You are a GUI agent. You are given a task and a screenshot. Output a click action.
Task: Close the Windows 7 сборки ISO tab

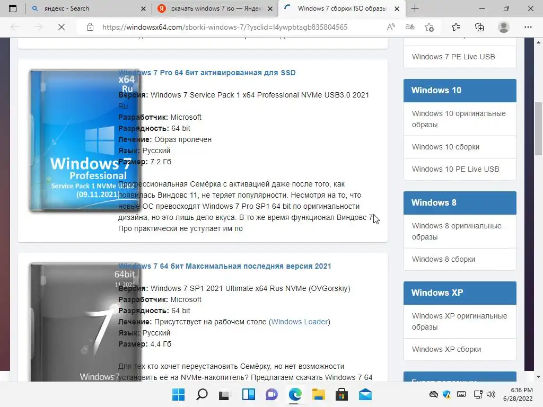tap(397, 8)
